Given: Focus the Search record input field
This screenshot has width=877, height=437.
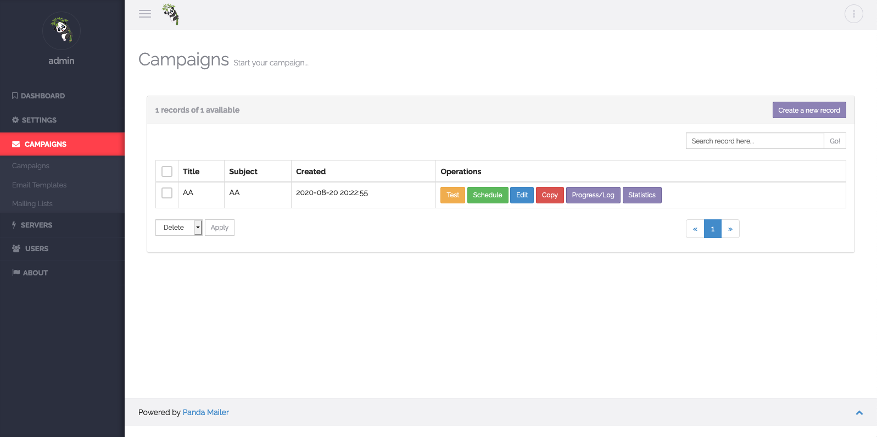Looking at the screenshot, I should pyautogui.click(x=754, y=141).
